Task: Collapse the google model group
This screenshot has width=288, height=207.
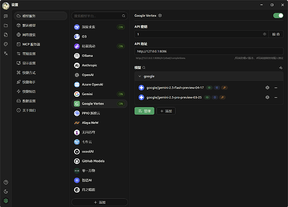Action: pos(140,76)
